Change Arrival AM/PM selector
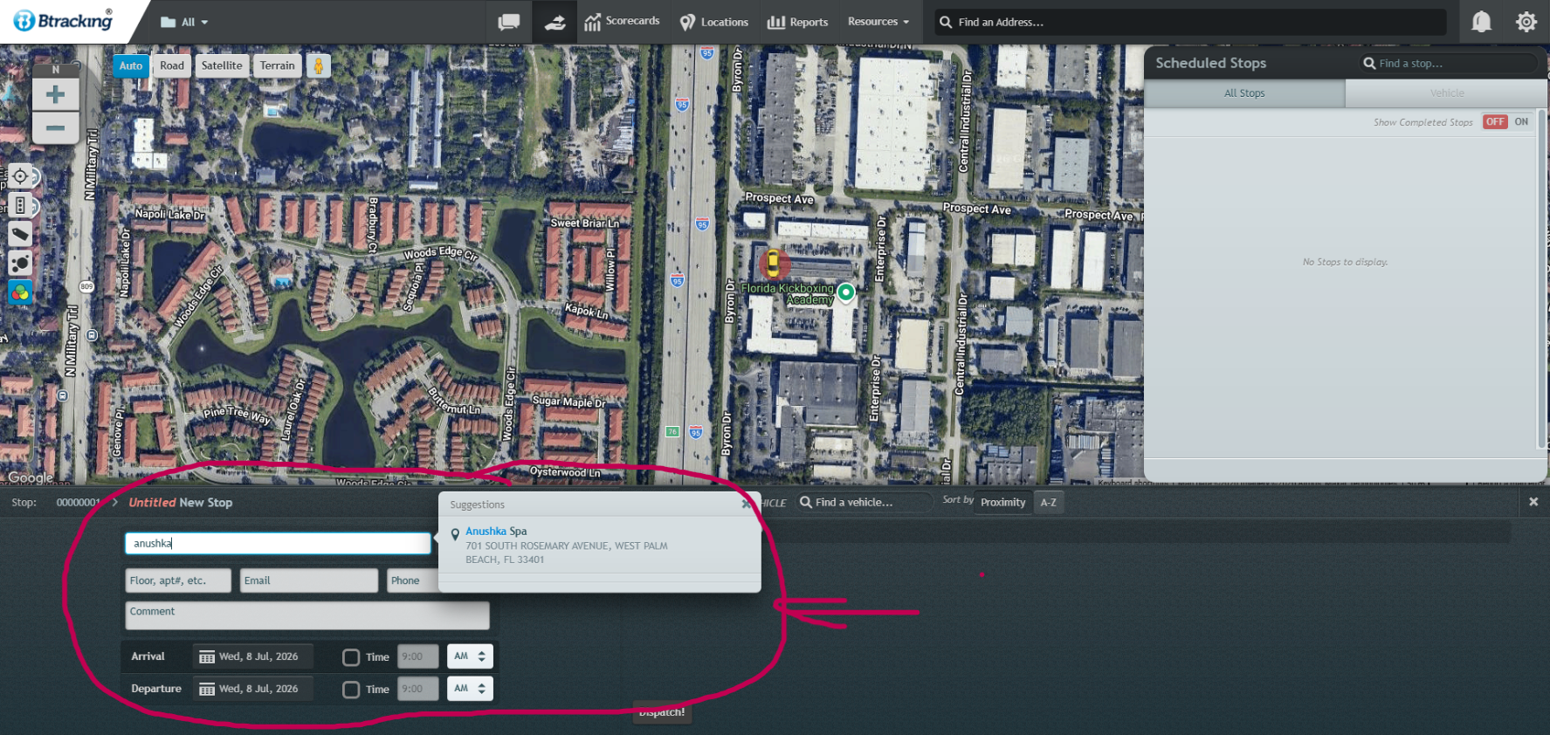 (470, 656)
